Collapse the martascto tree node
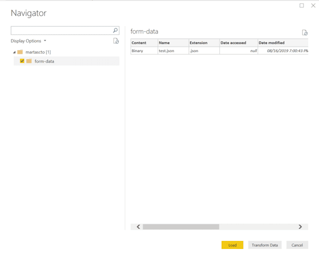This screenshot has width=319, height=255. 14,52
